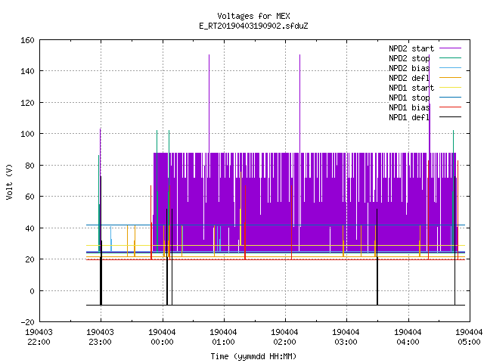Click the 'NPD1 stop' legend label
Image resolution: width=484 pixels, height=363 pixels.
pos(409,98)
